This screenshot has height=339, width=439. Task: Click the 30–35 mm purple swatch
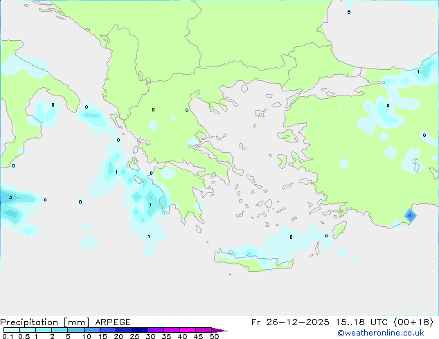tap(155, 330)
